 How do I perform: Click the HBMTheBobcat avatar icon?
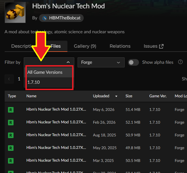click(x=44, y=18)
